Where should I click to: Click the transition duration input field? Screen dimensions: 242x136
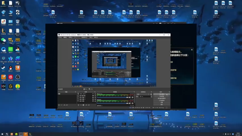(x=145, y=96)
